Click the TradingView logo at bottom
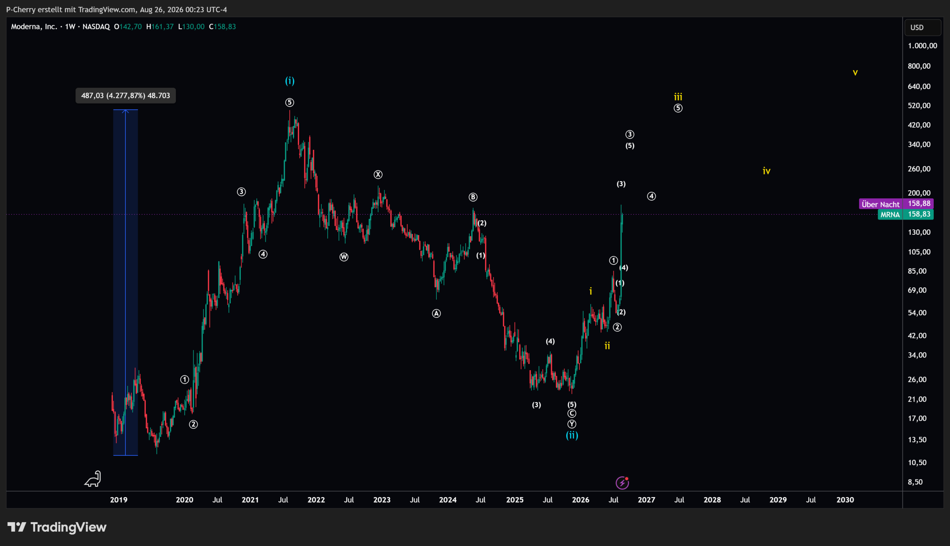Viewport: 950px width, 546px height. 57,527
